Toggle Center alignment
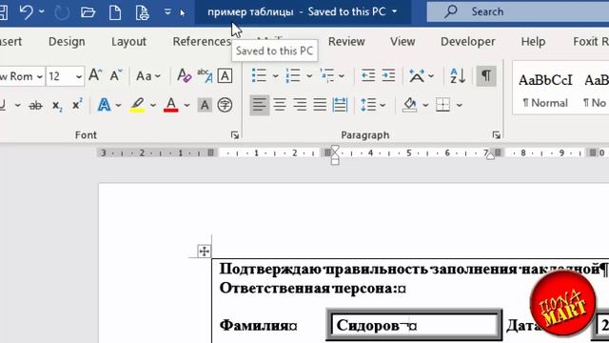 coord(280,105)
